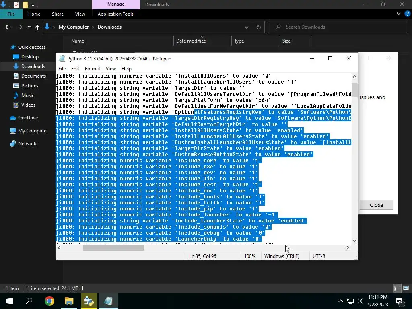Image resolution: width=412 pixels, height=309 pixels.
Task: Open Explorer's View ribbon tab
Action: (80, 14)
